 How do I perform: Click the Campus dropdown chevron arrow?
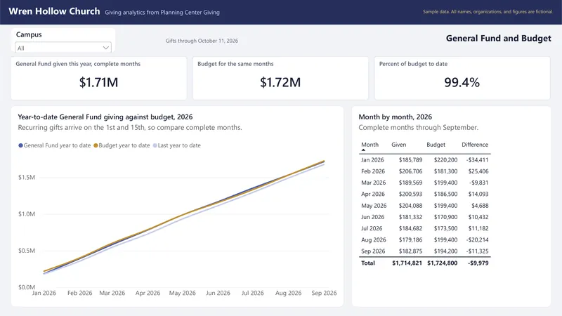[106, 48]
